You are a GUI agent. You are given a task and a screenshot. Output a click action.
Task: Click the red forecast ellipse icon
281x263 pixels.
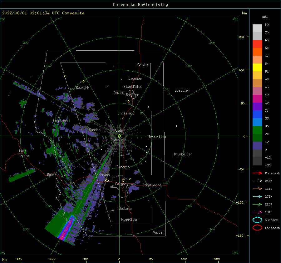pyautogui.click(x=257, y=228)
